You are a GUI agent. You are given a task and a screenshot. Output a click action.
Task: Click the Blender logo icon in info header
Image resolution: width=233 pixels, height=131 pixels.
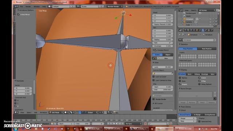tap(127, 7)
